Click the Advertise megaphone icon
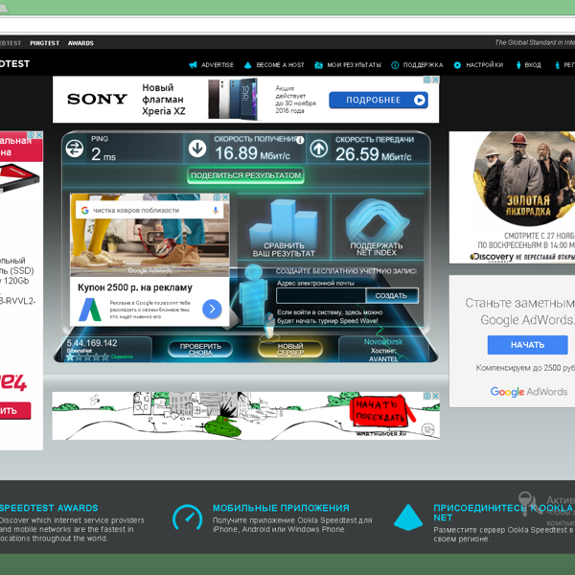The image size is (575, 575). (193, 65)
